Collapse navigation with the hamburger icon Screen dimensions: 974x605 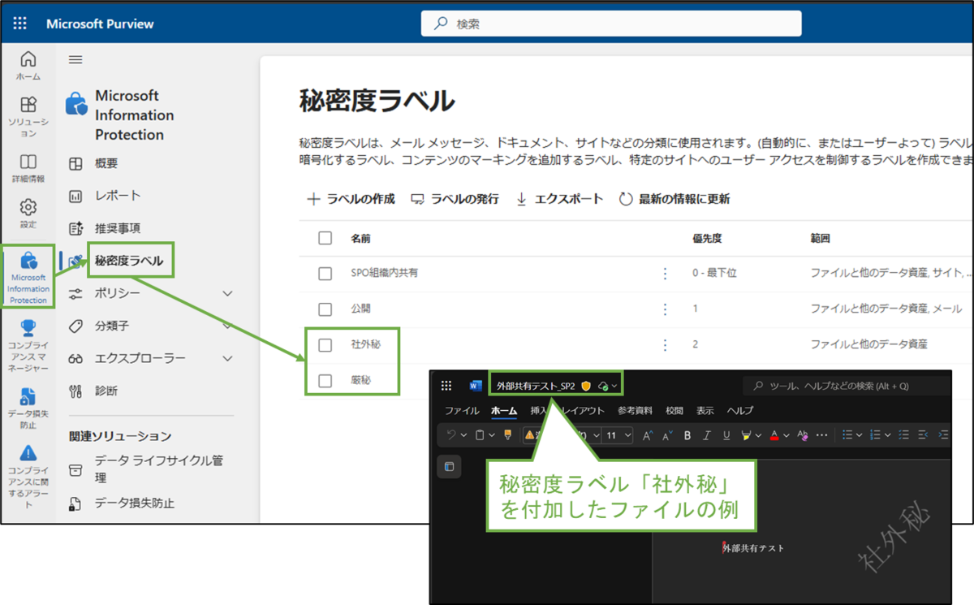[x=75, y=60]
